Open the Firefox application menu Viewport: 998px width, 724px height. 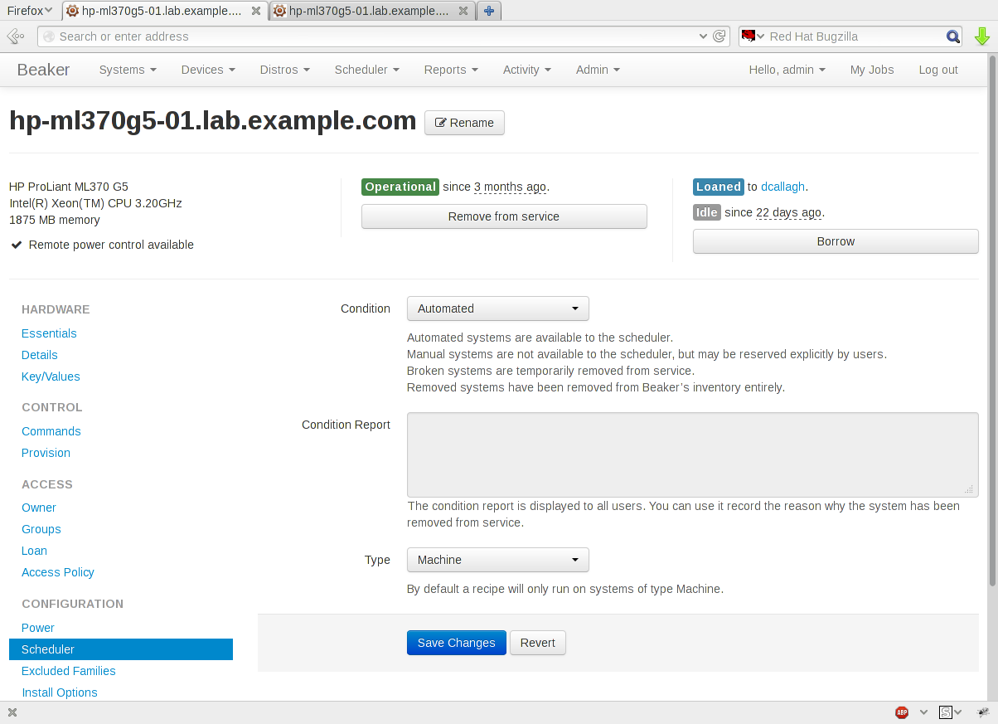(x=30, y=11)
